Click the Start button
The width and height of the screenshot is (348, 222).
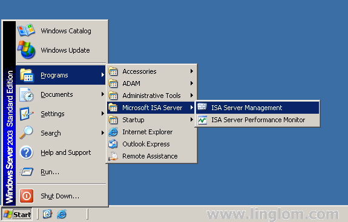[x=17, y=214]
